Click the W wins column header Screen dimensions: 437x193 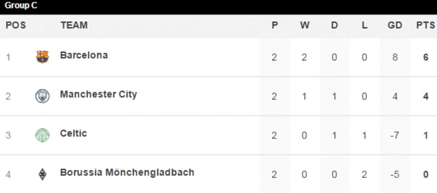click(304, 25)
